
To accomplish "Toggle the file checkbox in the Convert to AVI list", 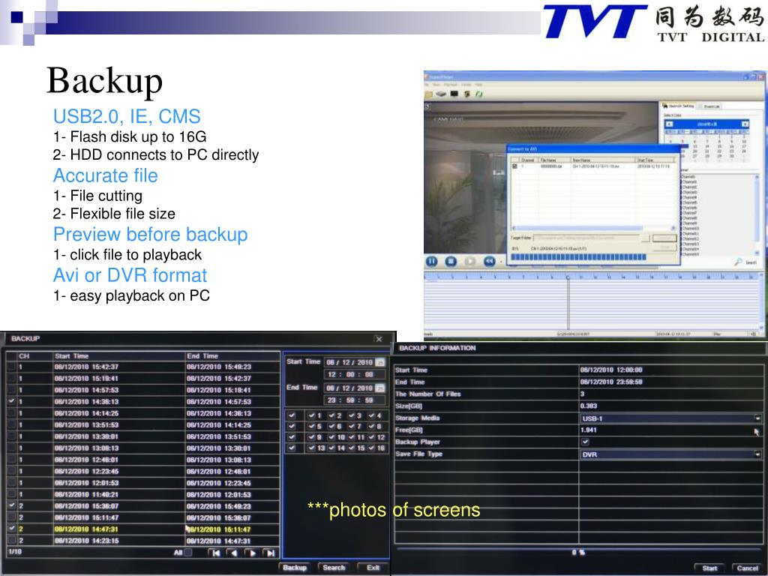I will click(514, 166).
